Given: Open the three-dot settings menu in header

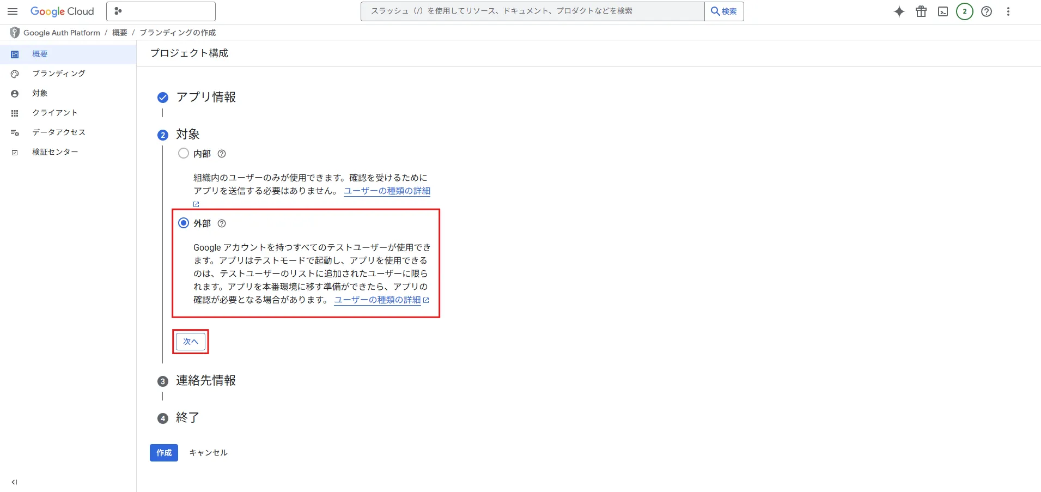Looking at the screenshot, I should pyautogui.click(x=1008, y=11).
